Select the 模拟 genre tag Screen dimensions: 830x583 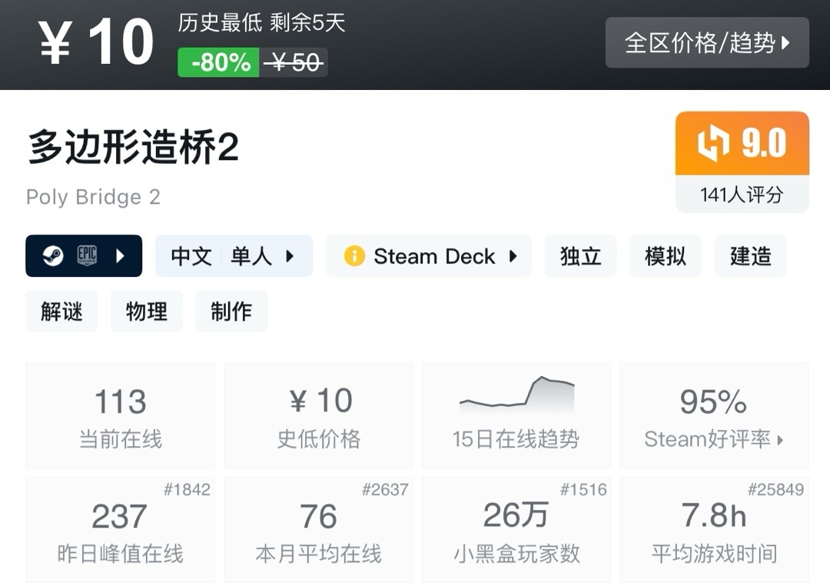coord(665,256)
